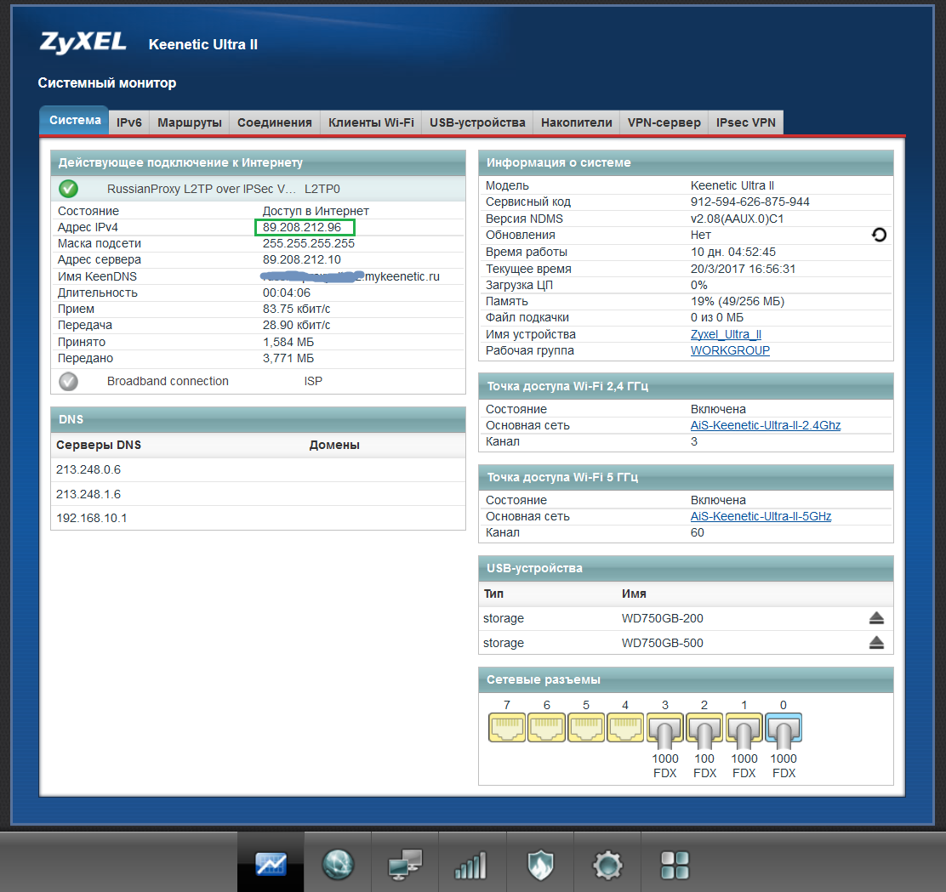Image resolution: width=946 pixels, height=892 pixels.
Task: Click DNS server 213.248.1.6
Action: 88,494
